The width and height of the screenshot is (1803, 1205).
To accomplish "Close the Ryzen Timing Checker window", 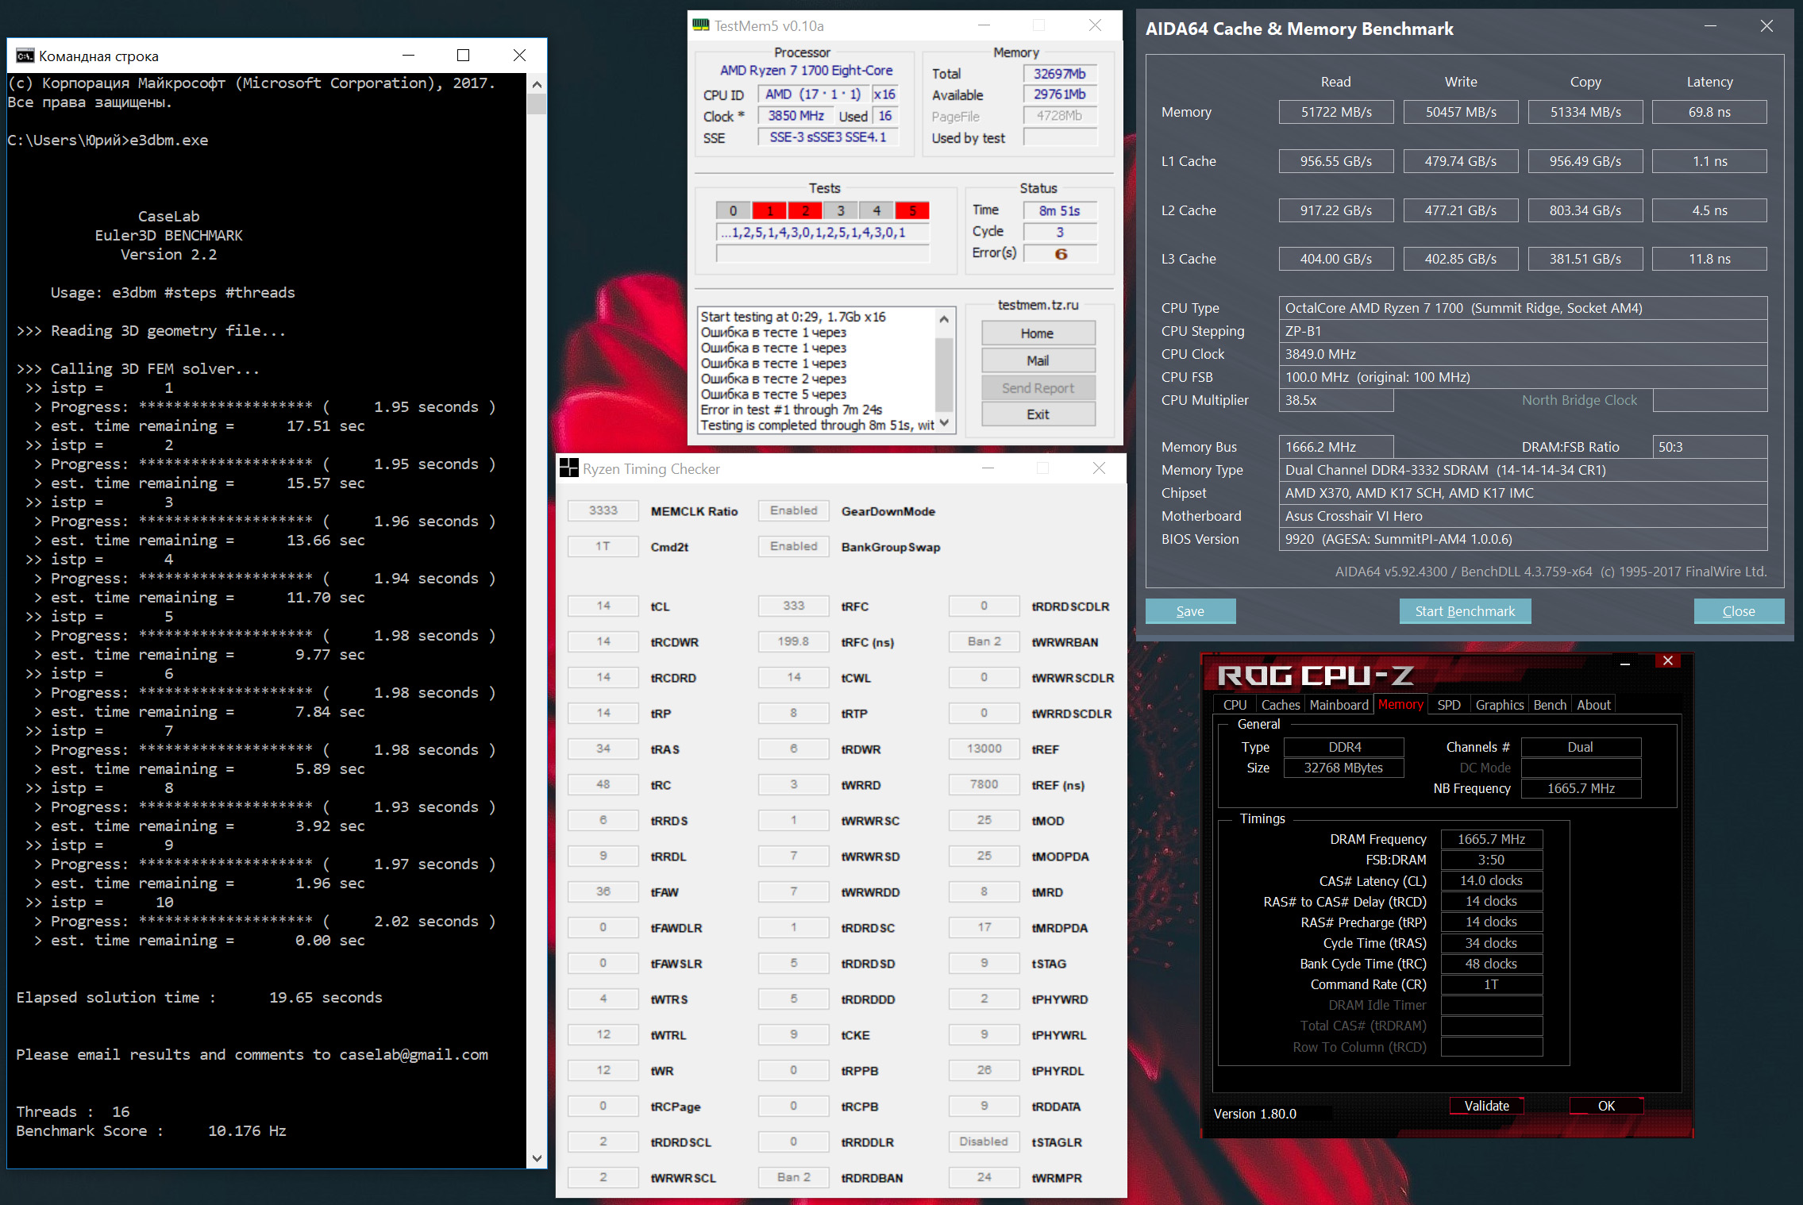I will [1099, 468].
